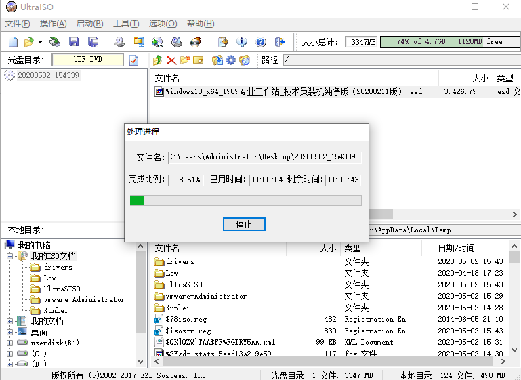This screenshot has width=521, height=380.
Task: Click the 大小 column header in the image list
Action: pyautogui.click(x=465, y=78)
